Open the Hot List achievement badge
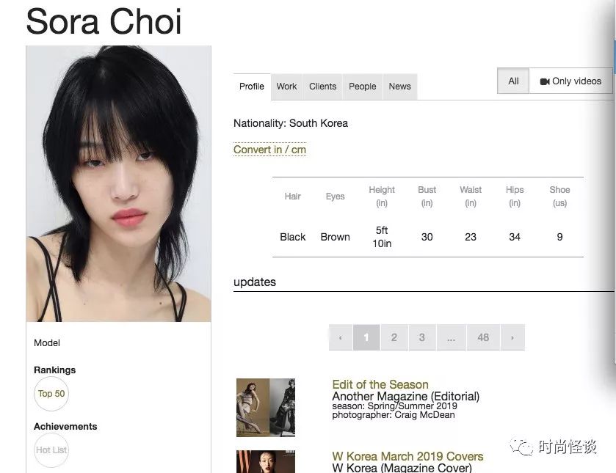 51,450
